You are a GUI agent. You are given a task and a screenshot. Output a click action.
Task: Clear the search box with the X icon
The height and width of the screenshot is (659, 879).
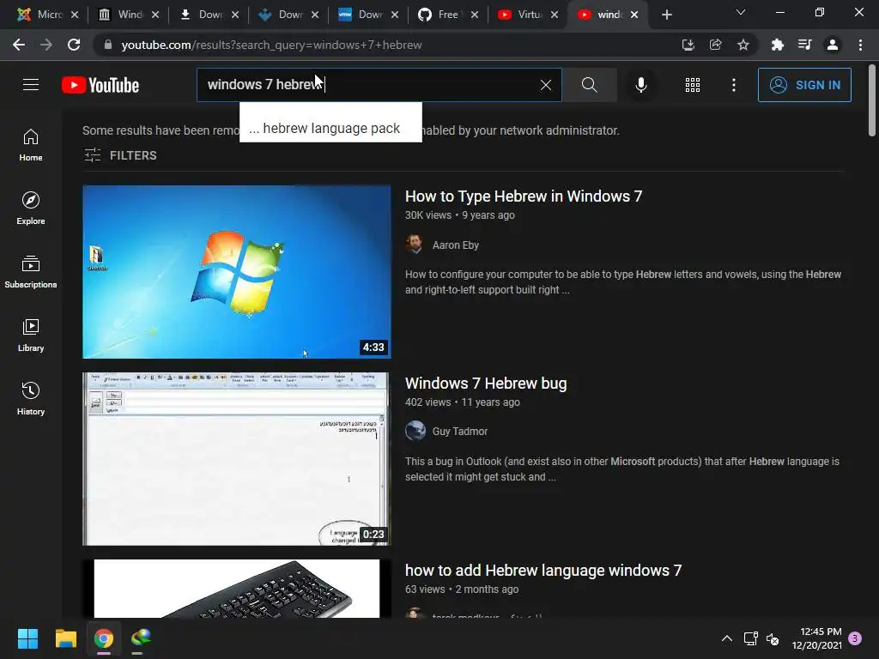click(545, 85)
